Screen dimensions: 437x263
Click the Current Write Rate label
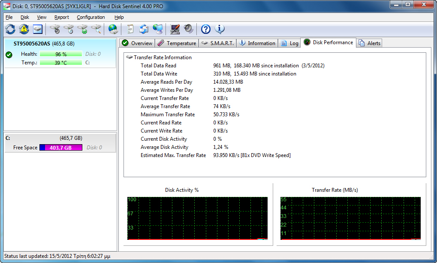(x=161, y=131)
